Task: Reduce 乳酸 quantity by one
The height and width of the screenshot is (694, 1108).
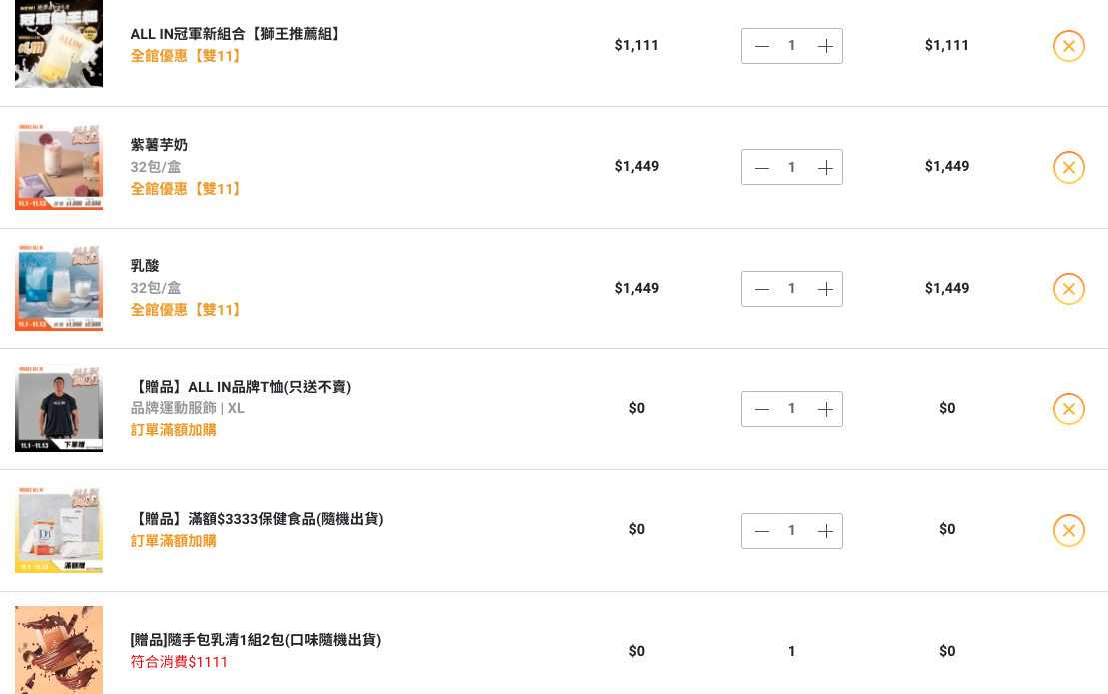Action: pos(761,289)
